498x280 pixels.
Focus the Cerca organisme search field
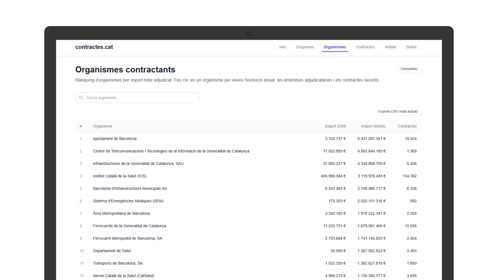coord(140,98)
